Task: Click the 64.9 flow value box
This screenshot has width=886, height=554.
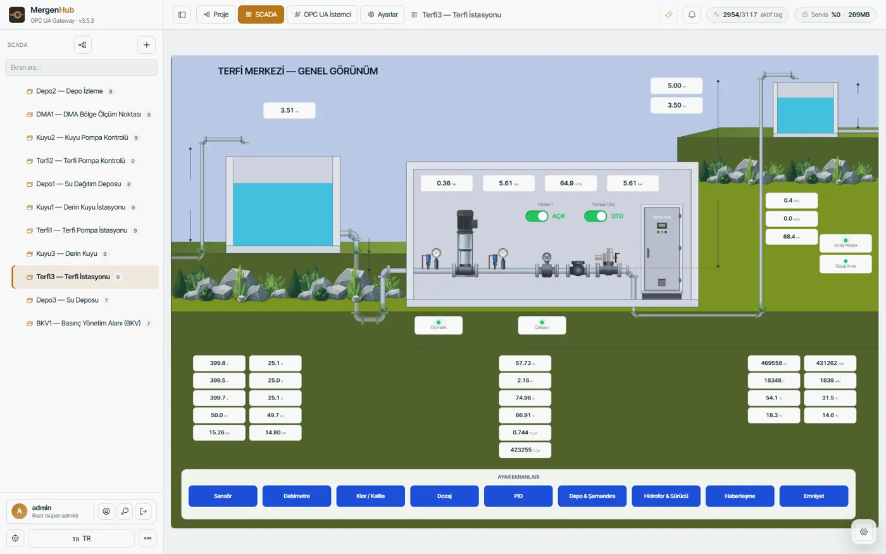Action: tap(571, 184)
